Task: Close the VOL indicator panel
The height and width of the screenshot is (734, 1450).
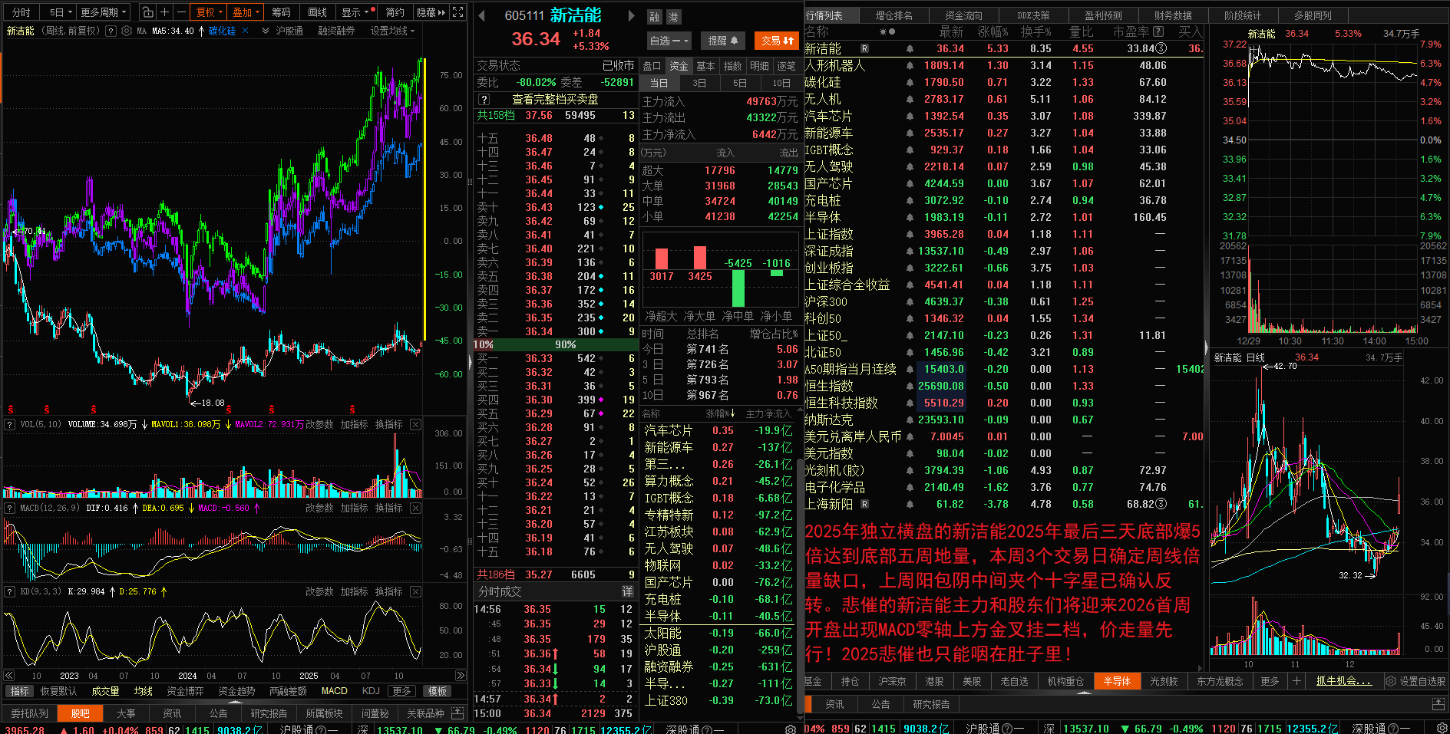Action: tap(415, 424)
